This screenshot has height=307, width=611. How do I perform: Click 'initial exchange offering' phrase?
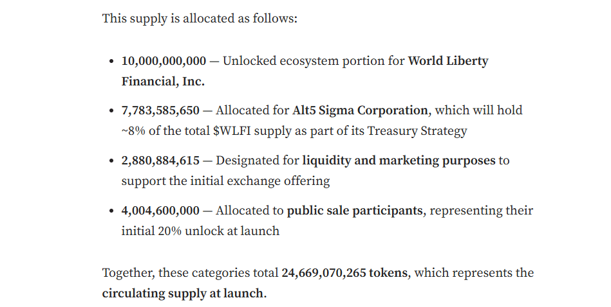(260, 181)
